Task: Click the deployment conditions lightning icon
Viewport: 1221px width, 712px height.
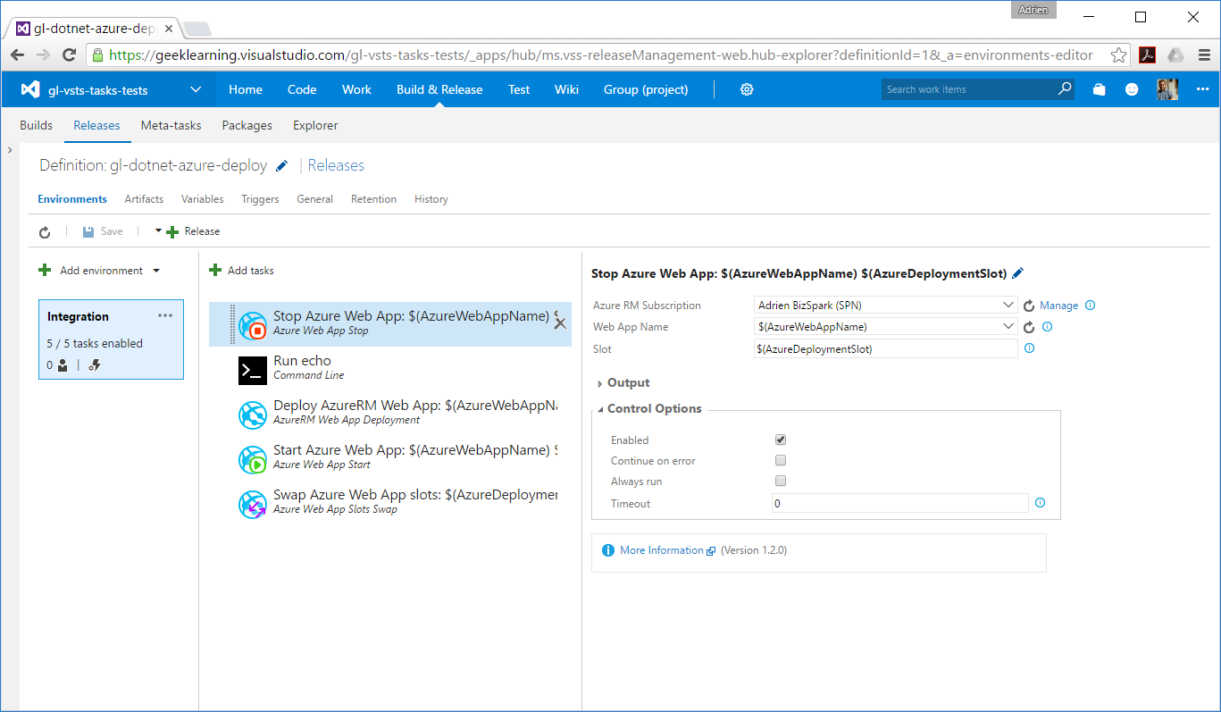Action: pos(94,364)
